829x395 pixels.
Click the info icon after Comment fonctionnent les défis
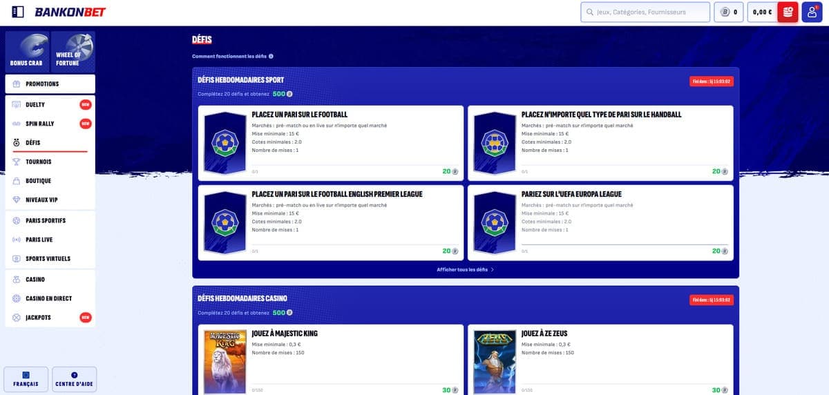pyautogui.click(x=271, y=56)
